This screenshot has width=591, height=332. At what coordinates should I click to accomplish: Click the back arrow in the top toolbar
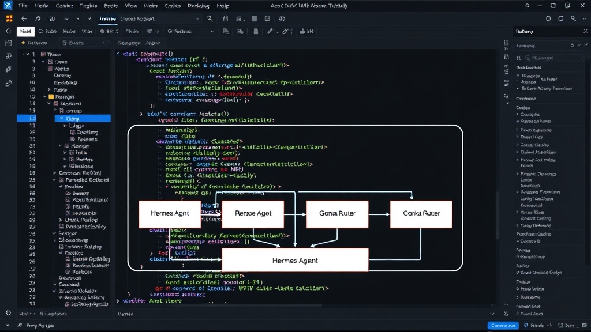click(x=24, y=18)
